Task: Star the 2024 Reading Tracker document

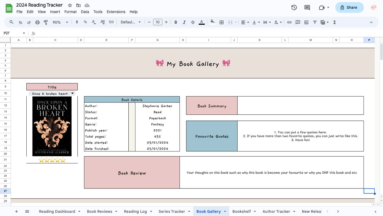Action: (x=70, y=5)
